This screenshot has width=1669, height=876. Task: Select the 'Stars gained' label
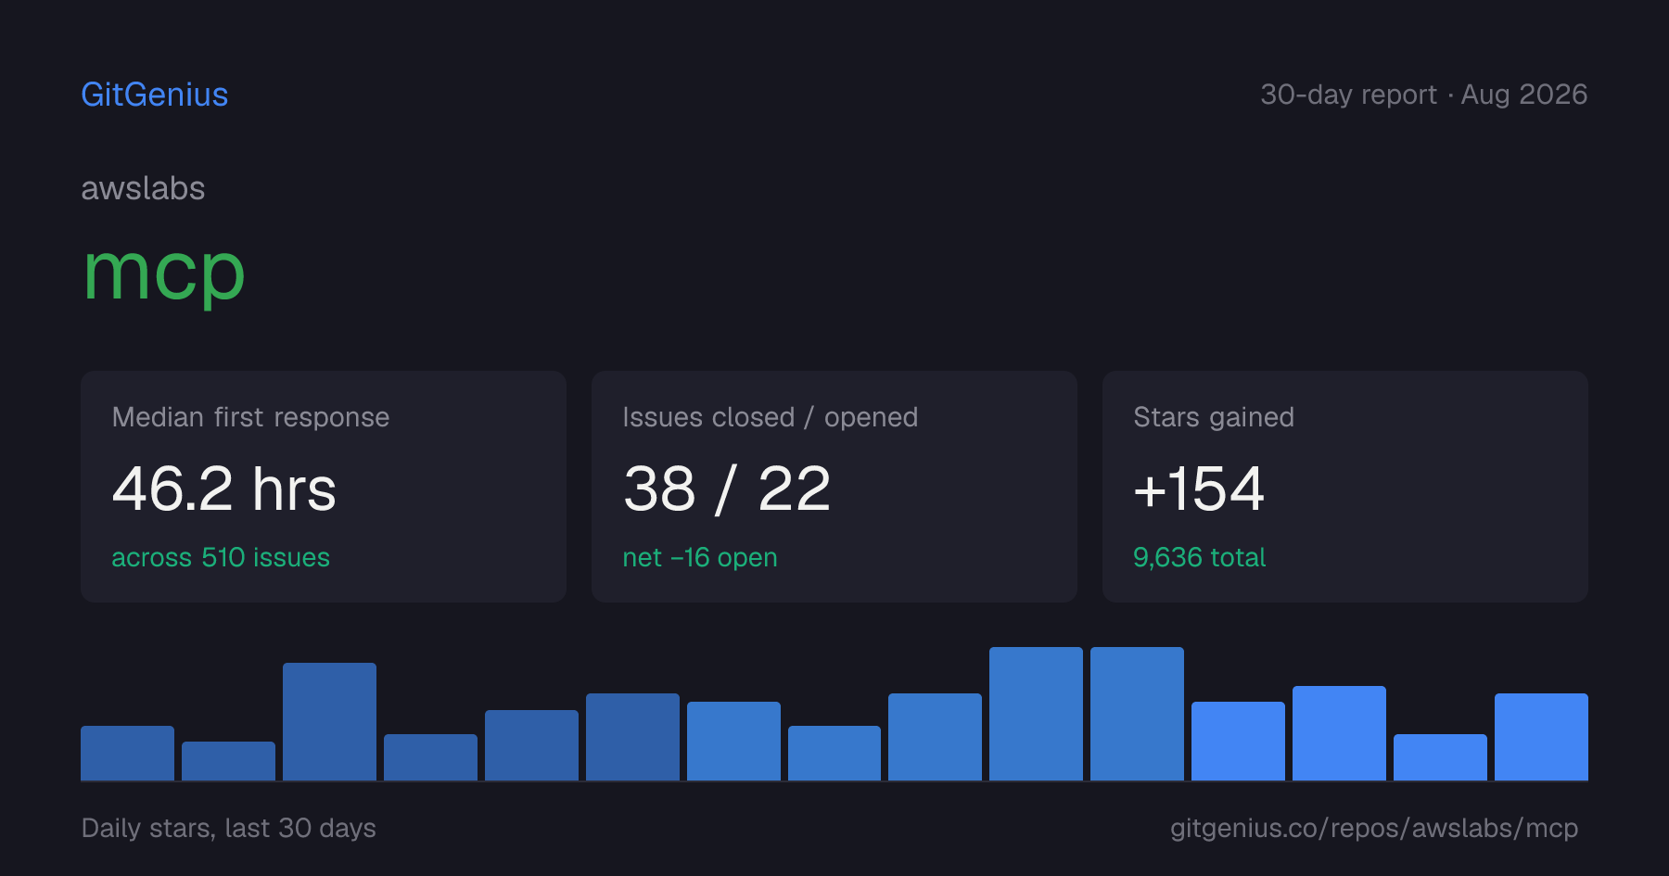pos(1214,417)
